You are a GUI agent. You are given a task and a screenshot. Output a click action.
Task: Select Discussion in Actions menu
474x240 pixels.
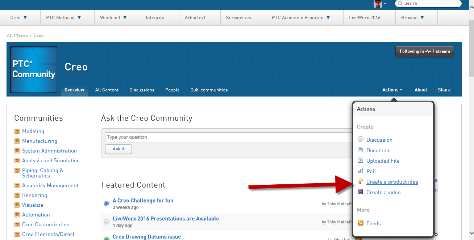pos(379,140)
